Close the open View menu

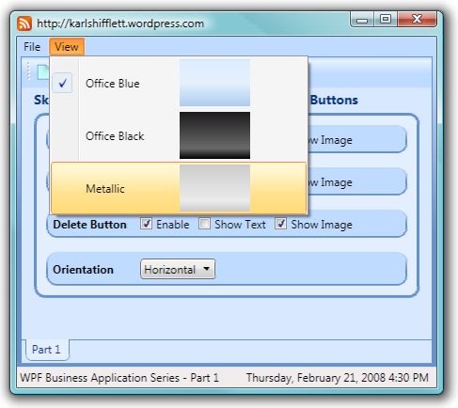click(x=67, y=47)
